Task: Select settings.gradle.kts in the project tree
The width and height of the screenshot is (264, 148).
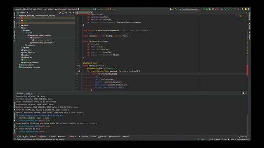Action: point(29,62)
